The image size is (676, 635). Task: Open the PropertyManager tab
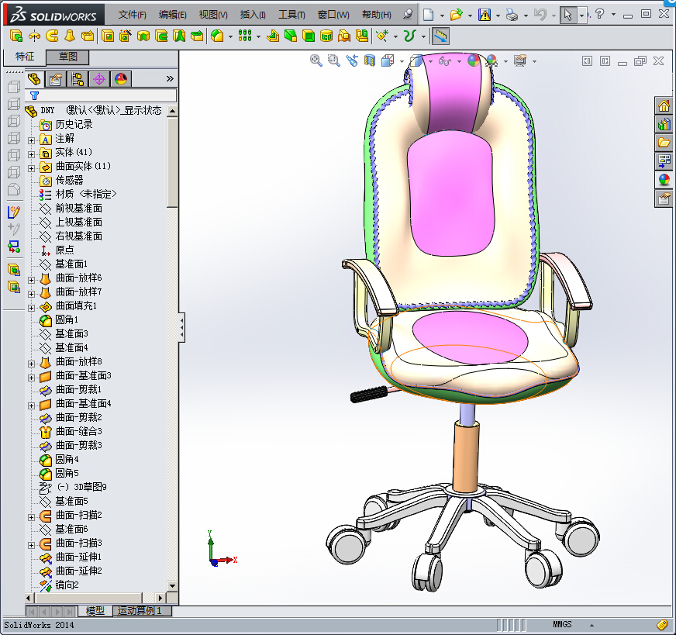56,79
